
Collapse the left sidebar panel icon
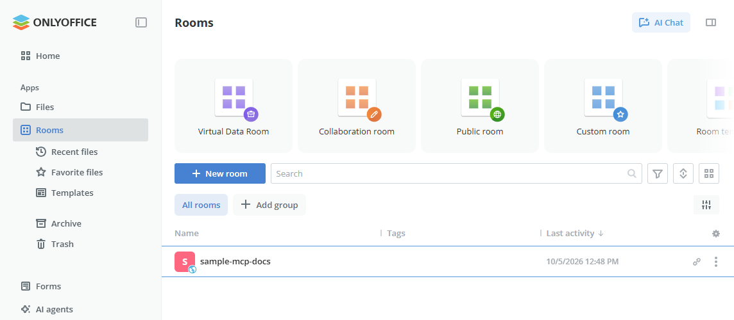pyautogui.click(x=141, y=22)
